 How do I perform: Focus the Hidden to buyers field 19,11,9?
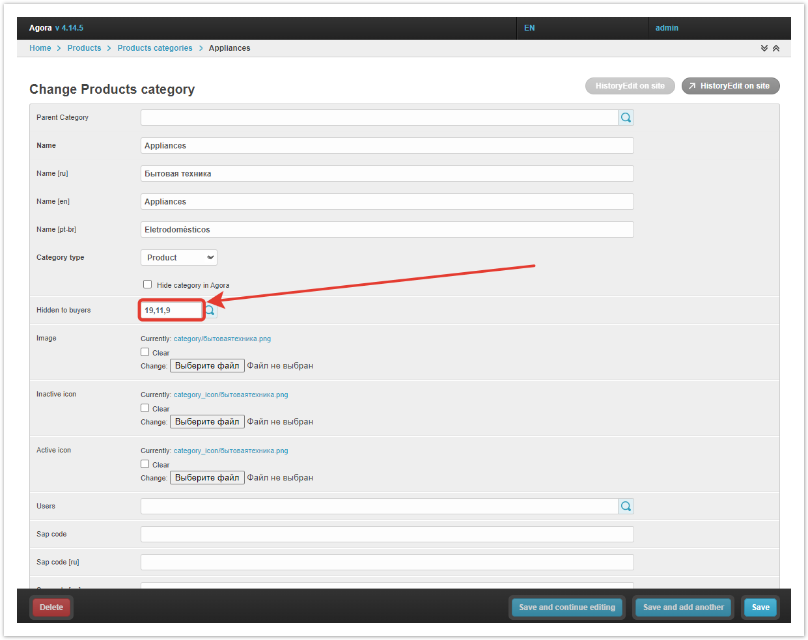(x=172, y=311)
